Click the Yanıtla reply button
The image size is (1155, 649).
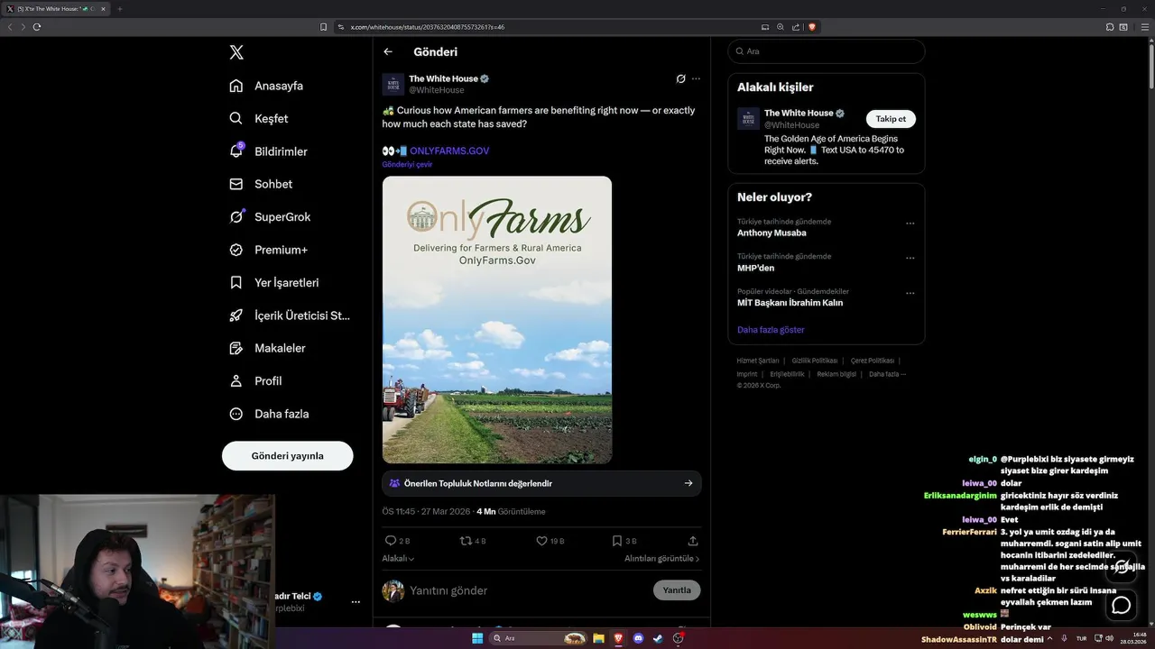tap(677, 590)
